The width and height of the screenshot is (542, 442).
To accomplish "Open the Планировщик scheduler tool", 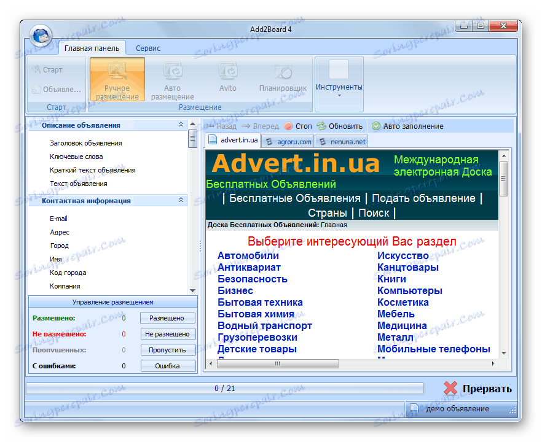I will point(283,79).
